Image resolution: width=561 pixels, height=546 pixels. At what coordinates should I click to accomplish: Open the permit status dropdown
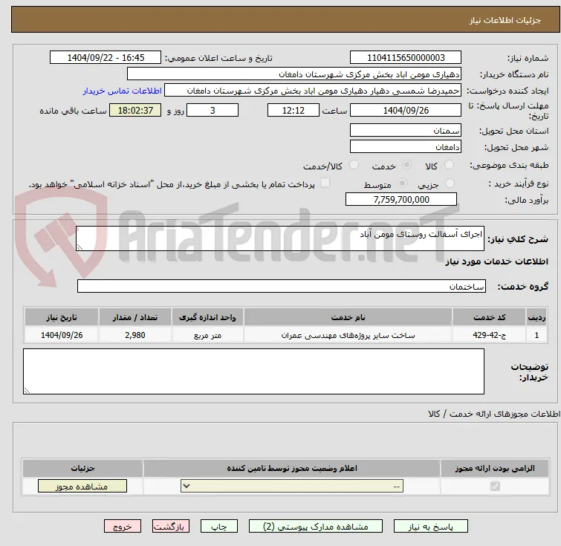292,486
